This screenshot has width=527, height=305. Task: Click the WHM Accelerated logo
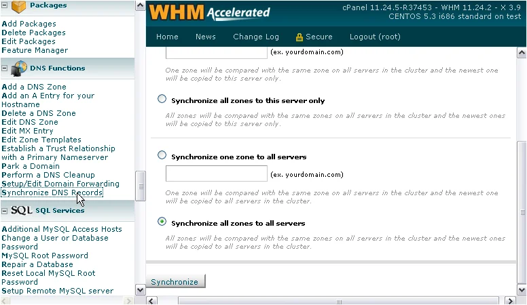coord(209,12)
